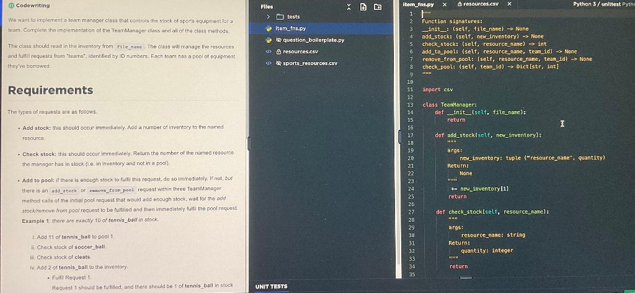Click the check_pool signature line in docstring

[x=491, y=67]
